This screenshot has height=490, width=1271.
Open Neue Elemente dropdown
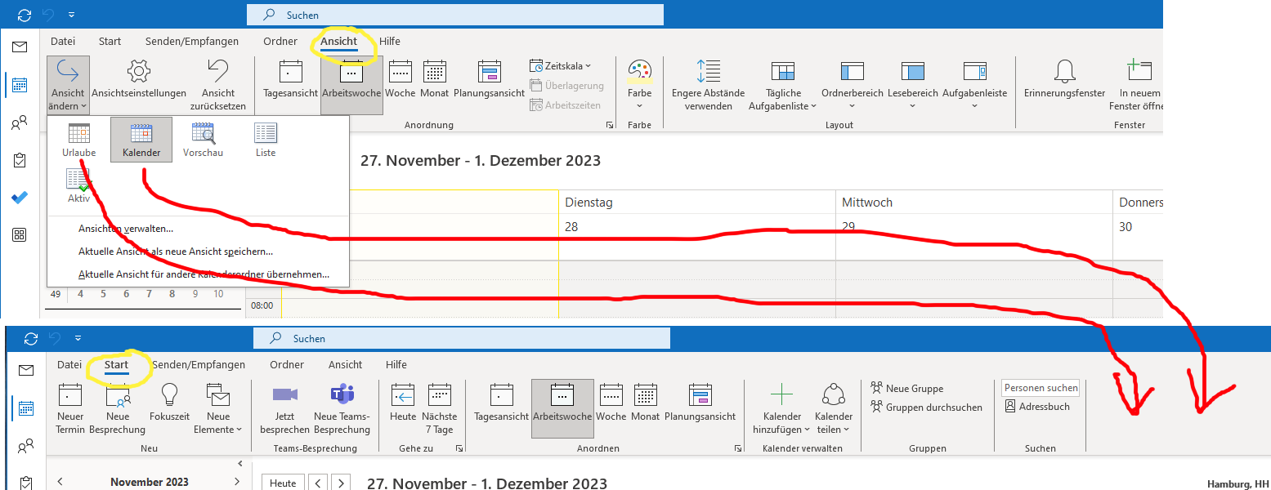pyautogui.click(x=218, y=408)
